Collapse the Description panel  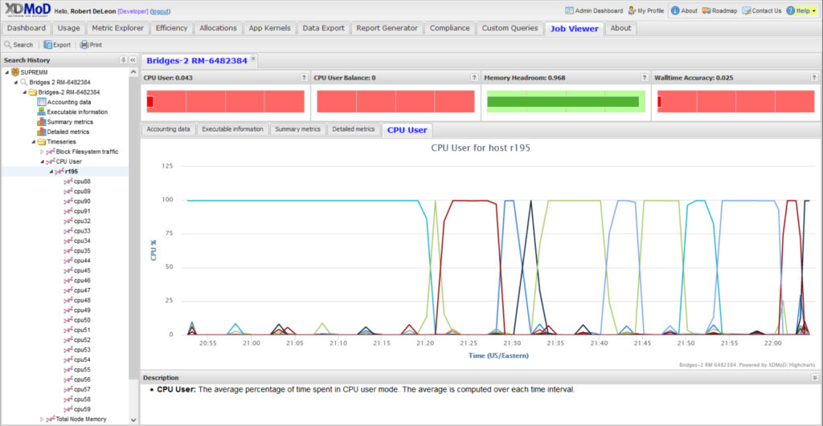click(x=814, y=377)
